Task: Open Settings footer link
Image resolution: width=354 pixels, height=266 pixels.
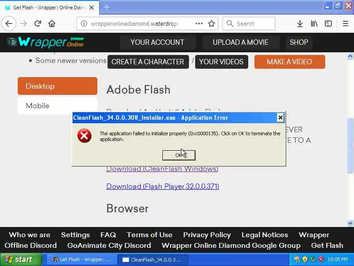Action: tap(75, 235)
